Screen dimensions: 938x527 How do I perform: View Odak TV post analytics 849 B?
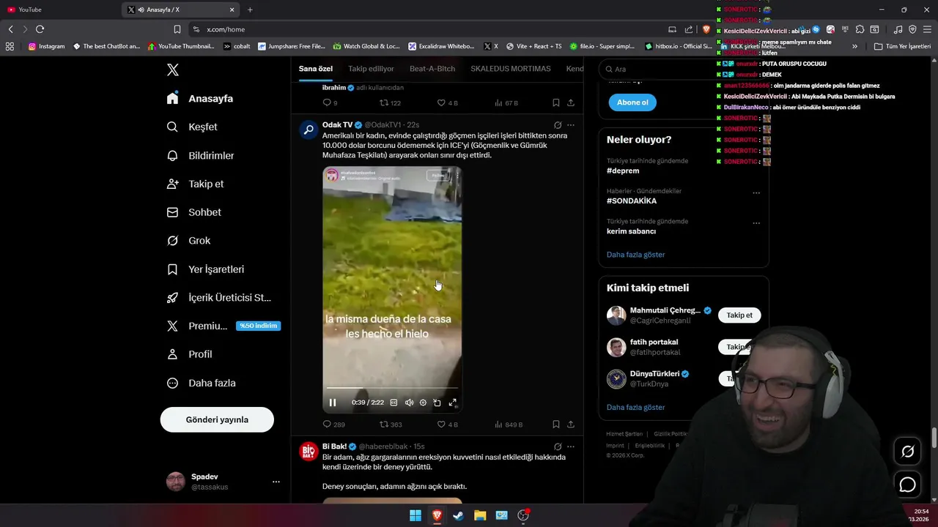click(509, 425)
